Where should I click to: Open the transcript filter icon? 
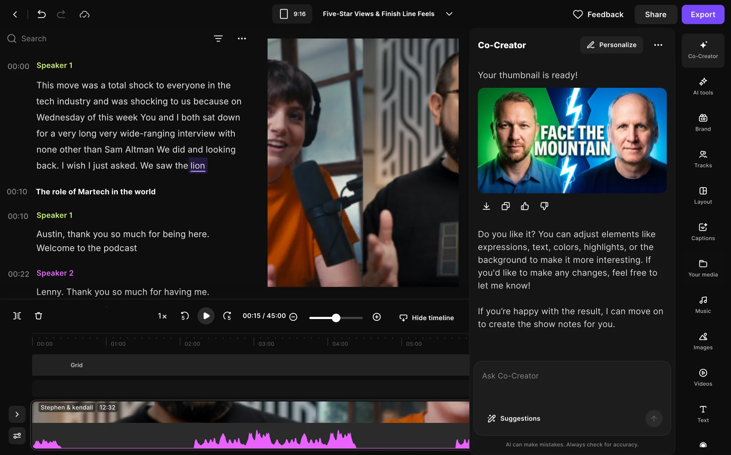click(x=218, y=39)
